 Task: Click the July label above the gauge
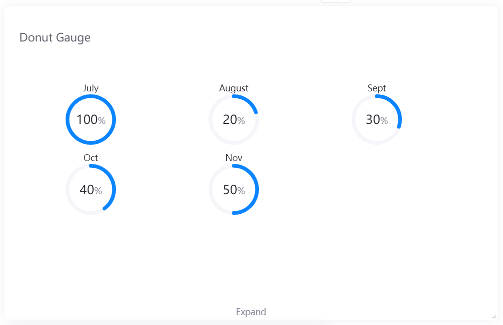[91, 88]
